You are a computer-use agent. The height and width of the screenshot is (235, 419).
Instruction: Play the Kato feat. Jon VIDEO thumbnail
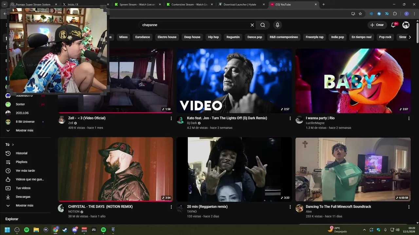point(234,81)
